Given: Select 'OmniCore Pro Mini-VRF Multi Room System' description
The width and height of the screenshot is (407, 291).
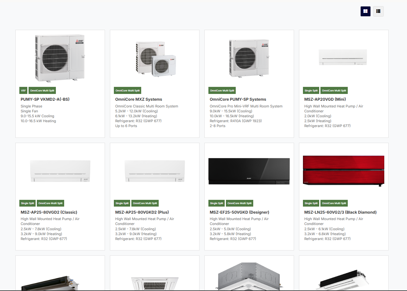Looking at the screenshot, I should [x=246, y=106].
